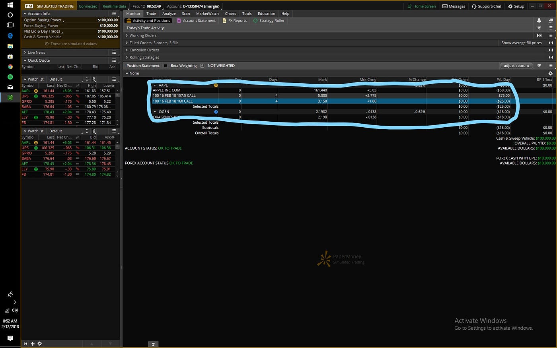This screenshot has width=557, height=348.
Task: Click the alerts bell icon
Action: 539,20
